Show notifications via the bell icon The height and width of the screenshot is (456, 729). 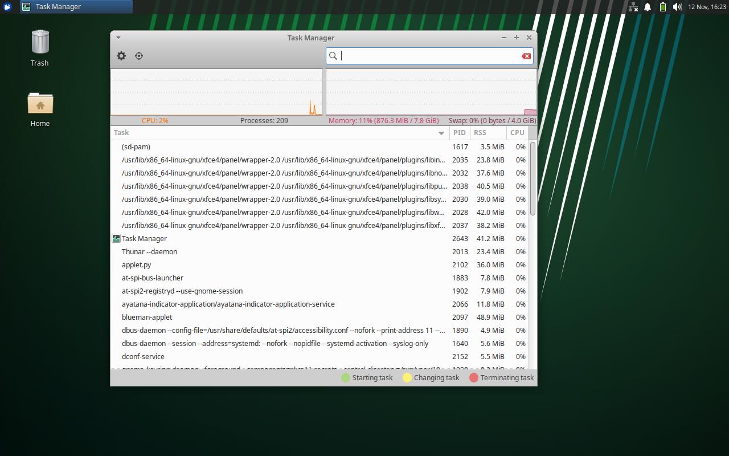pyautogui.click(x=648, y=7)
